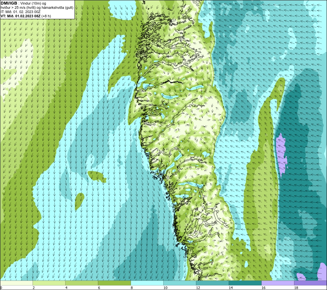Viewport: 327px width, 290px height.
Task: Click the legend scale value "14"
Action: (231, 288)
